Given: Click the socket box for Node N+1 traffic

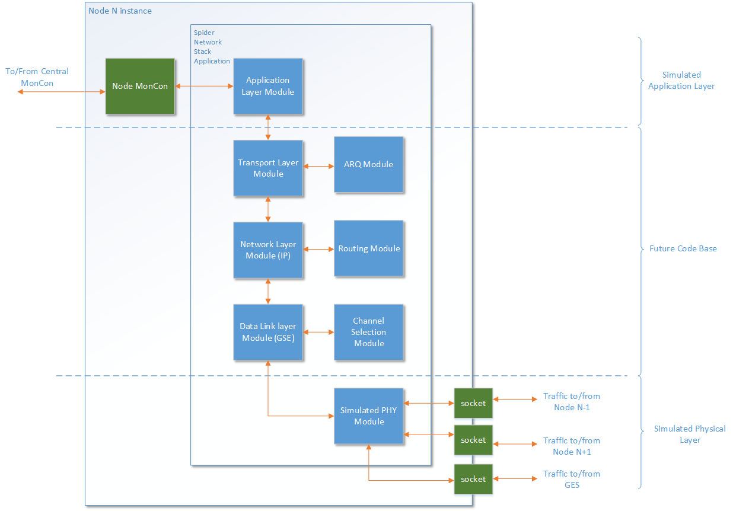Looking at the screenshot, I should pos(473,440).
